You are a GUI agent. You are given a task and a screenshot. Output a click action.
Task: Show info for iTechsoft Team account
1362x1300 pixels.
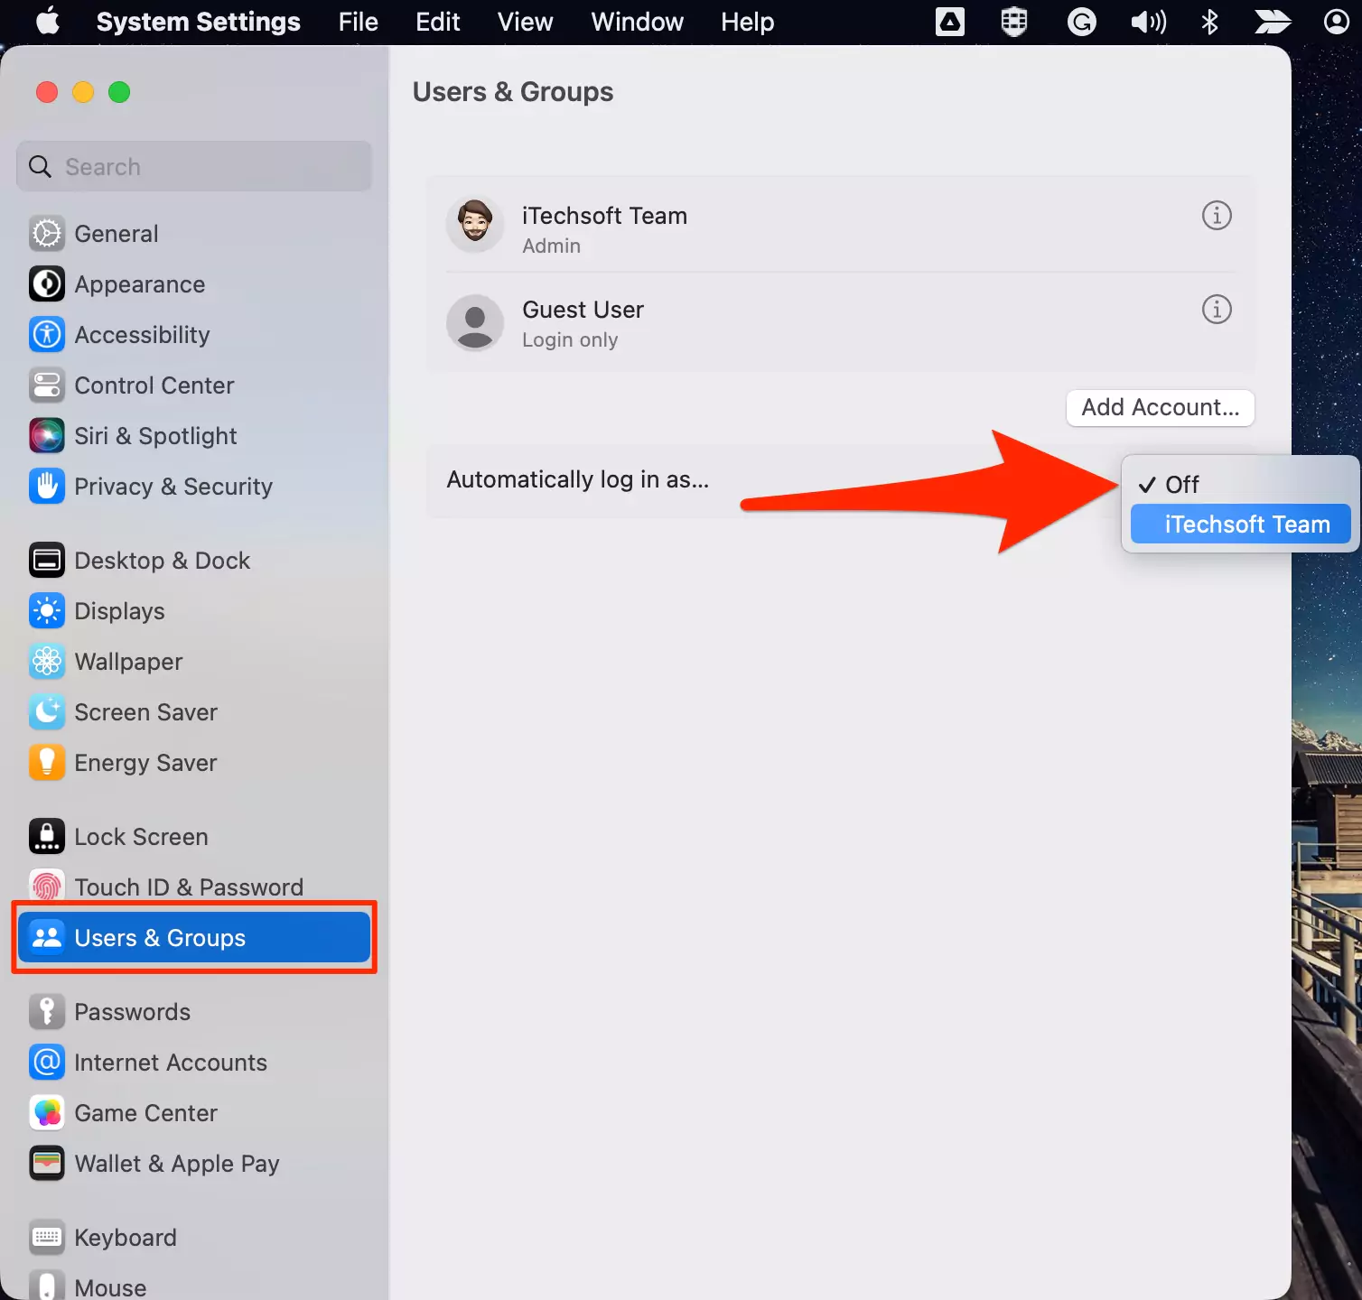click(1217, 216)
